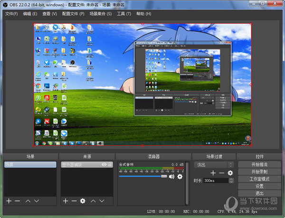Click the OBS desktop icon in the preview
This screenshot has width=285, height=218.
73,63
